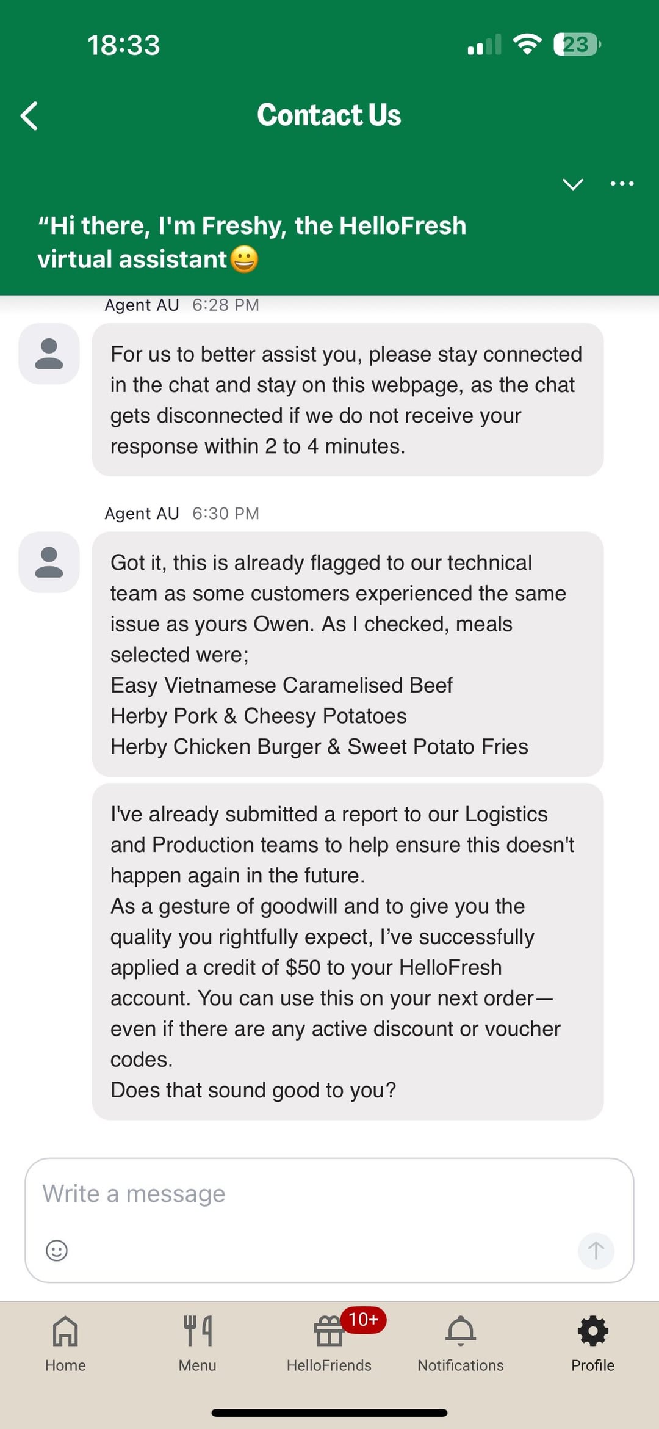Tap the 10+ badge on HelloFriends
The height and width of the screenshot is (1429, 659).
pyautogui.click(x=364, y=1320)
